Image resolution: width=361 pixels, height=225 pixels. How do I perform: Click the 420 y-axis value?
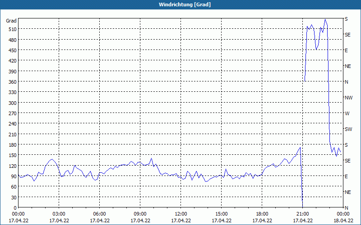[x=13, y=61]
